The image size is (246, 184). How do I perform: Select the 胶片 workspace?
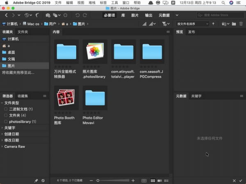pos(135,15)
